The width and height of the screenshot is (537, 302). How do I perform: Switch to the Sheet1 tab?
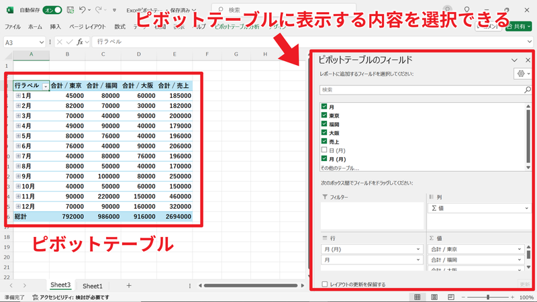[93, 286]
